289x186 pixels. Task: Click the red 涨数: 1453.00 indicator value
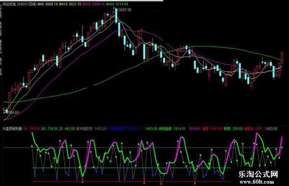click(213, 129)
